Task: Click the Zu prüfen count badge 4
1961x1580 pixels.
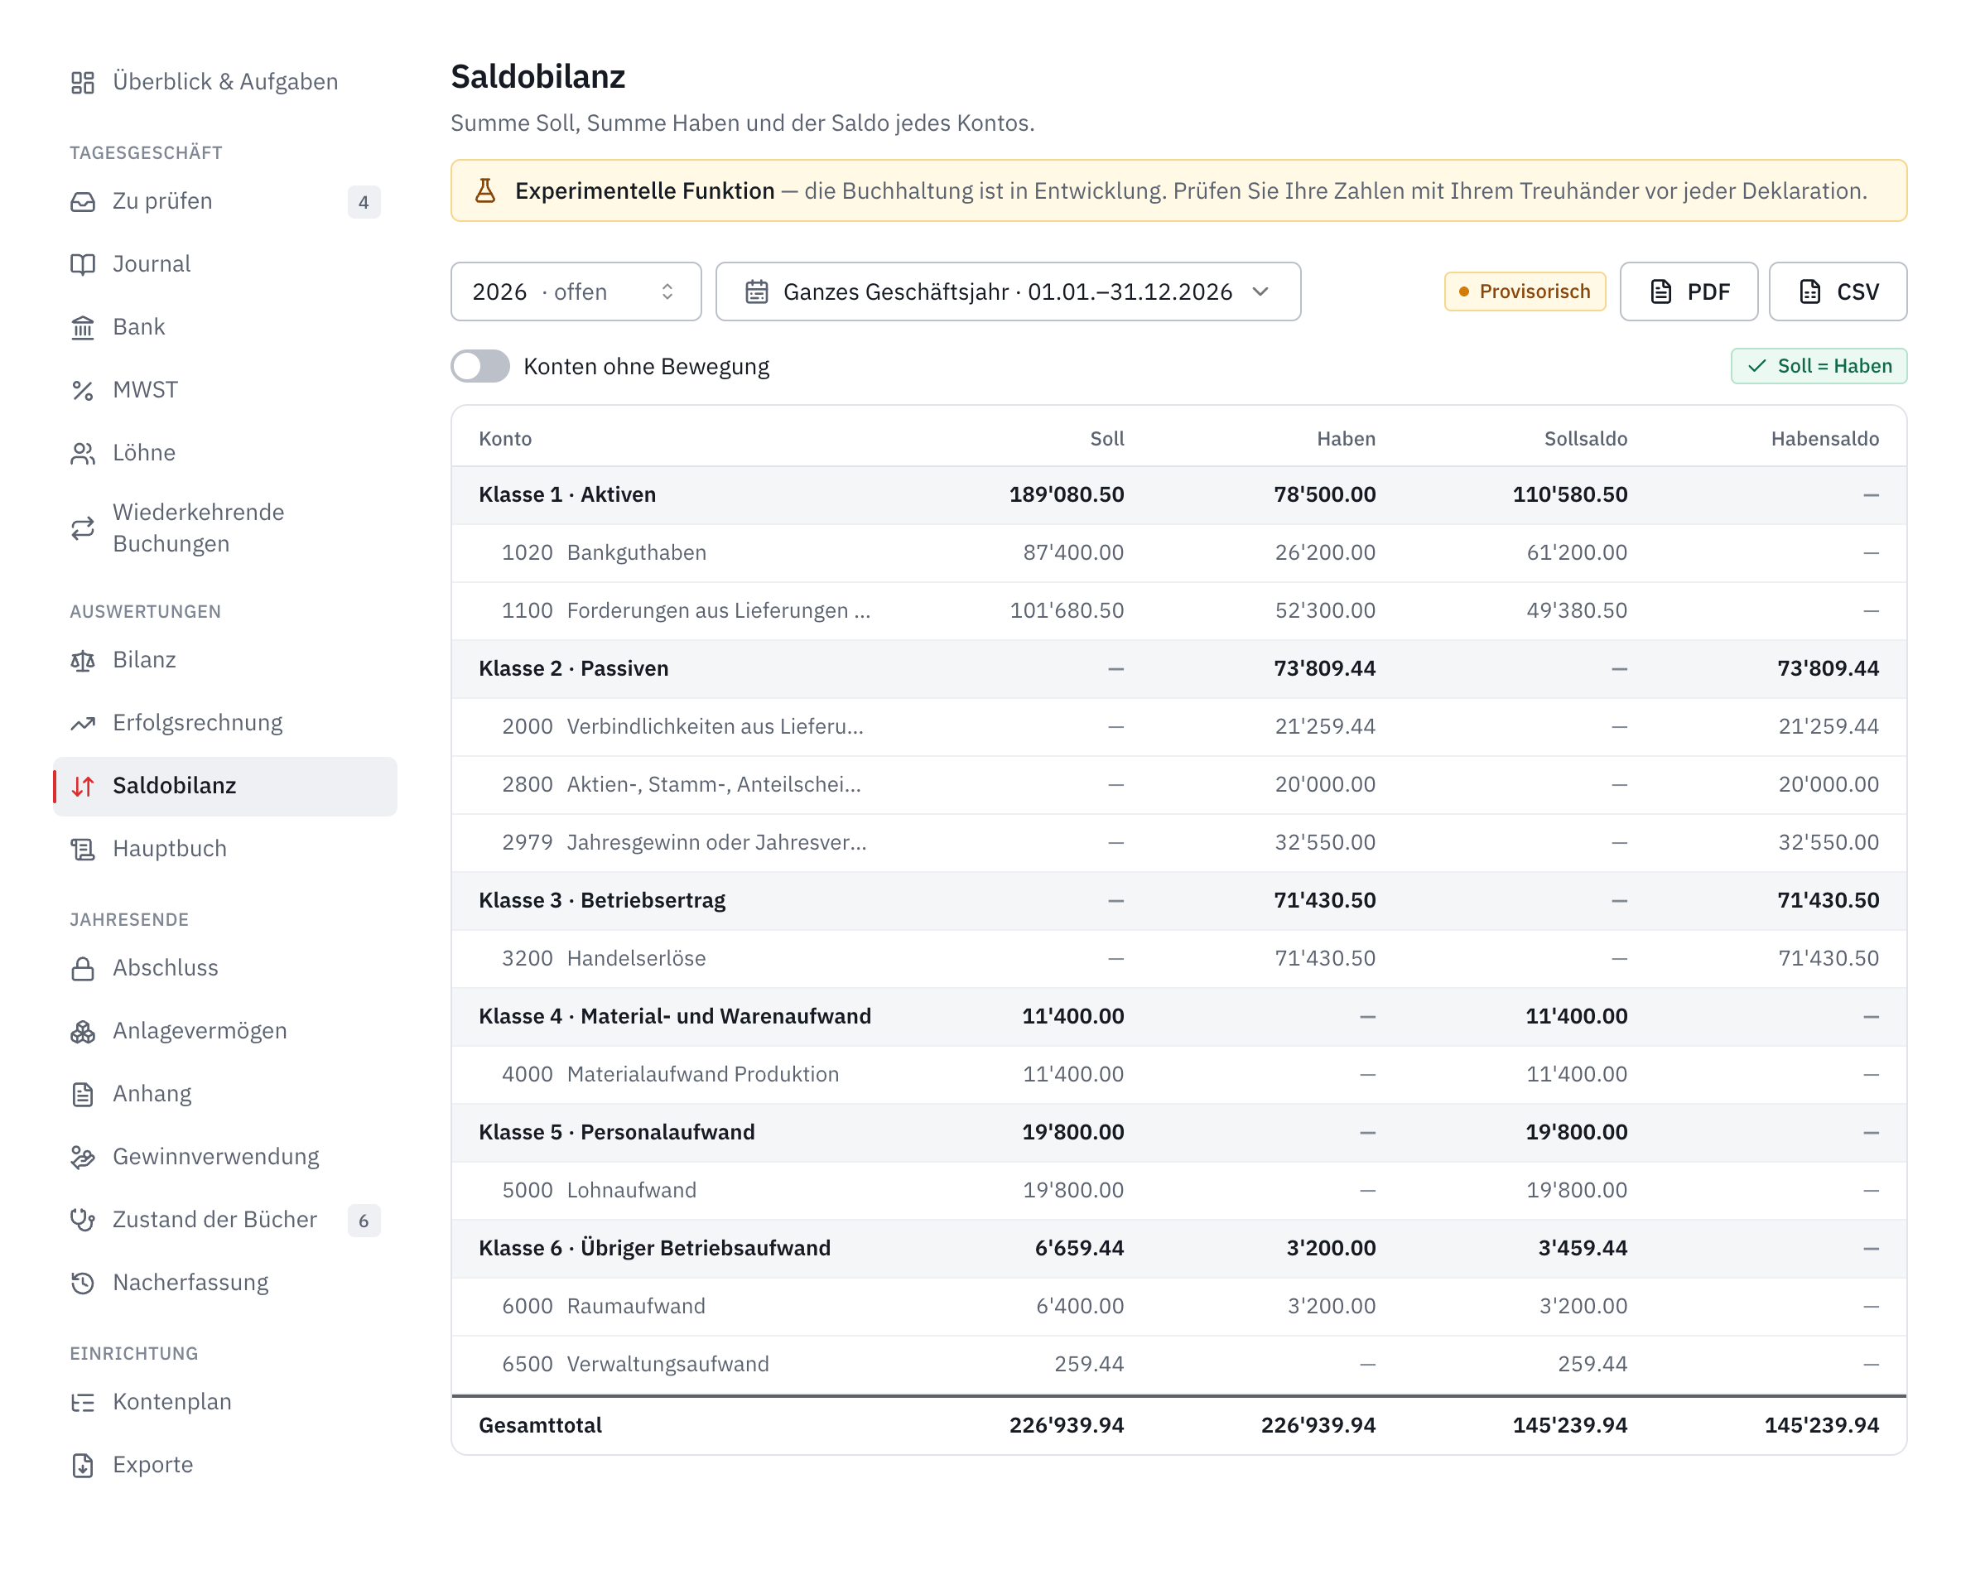Action: click(x=363, y=202)
